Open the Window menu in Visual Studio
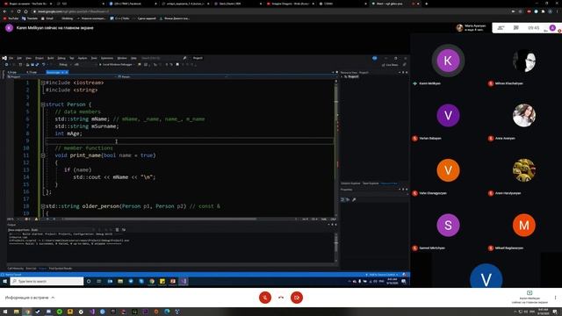Screen dimensions: 562x316 [x=122, y=58]
